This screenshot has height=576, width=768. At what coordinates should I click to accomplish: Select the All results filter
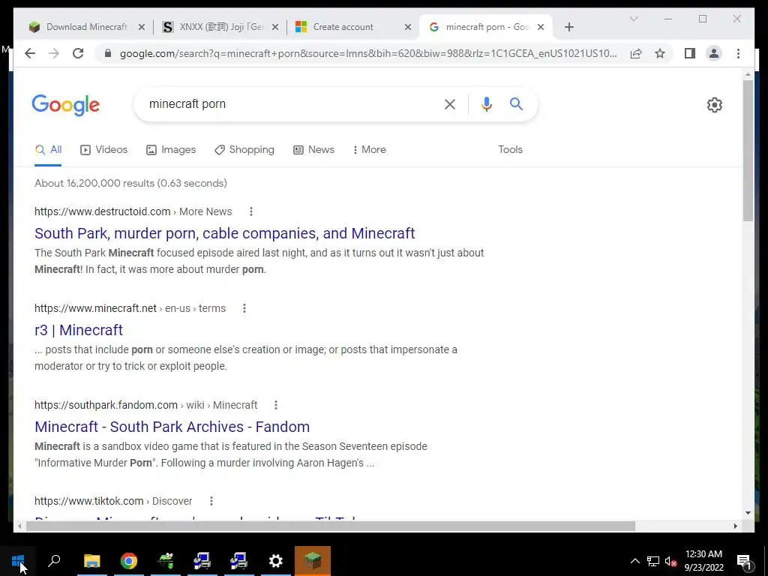[x=48, y=150]
